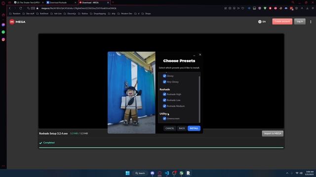This screenshot has width=316, height=177.
Task: Uncheck the Very Glossy preset checkbox
Action: pos(164,82)
